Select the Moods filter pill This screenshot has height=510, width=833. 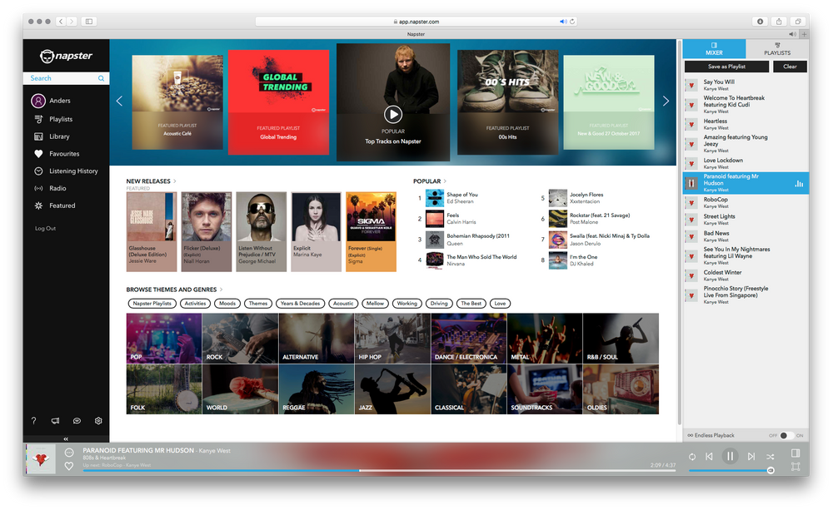pos(227,304)
